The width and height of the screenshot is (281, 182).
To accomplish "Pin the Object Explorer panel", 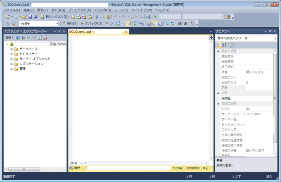I will tap(59, 31).
